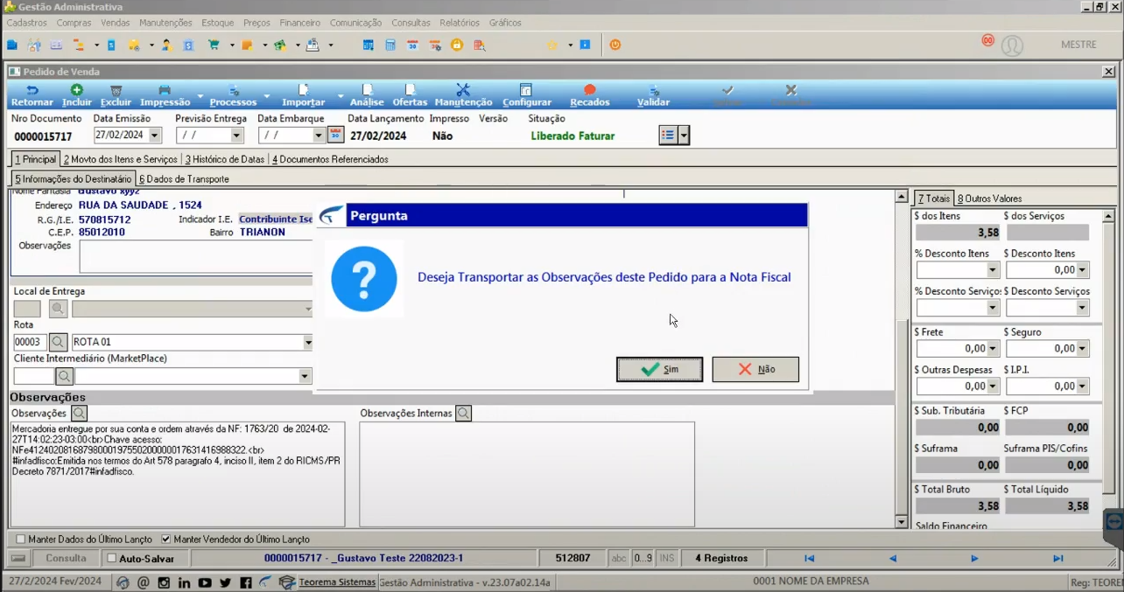Click the Observações Internas text box

[527, 475]
